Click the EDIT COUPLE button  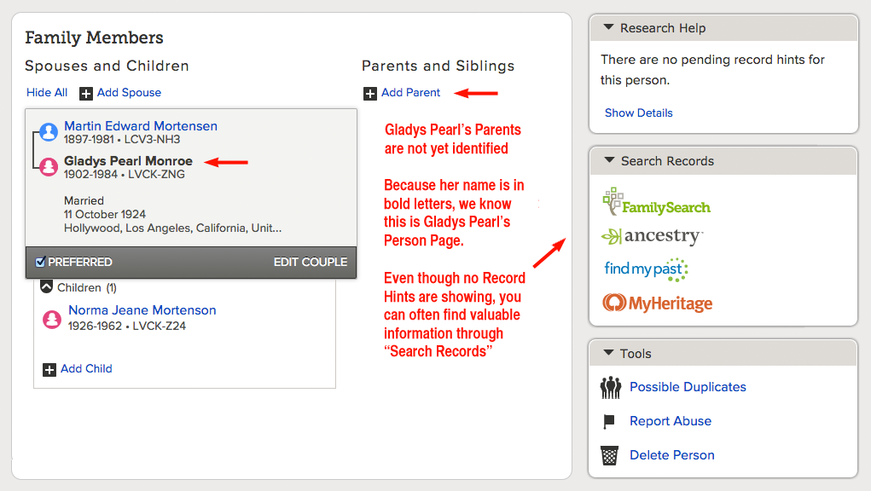pos(310,262)
